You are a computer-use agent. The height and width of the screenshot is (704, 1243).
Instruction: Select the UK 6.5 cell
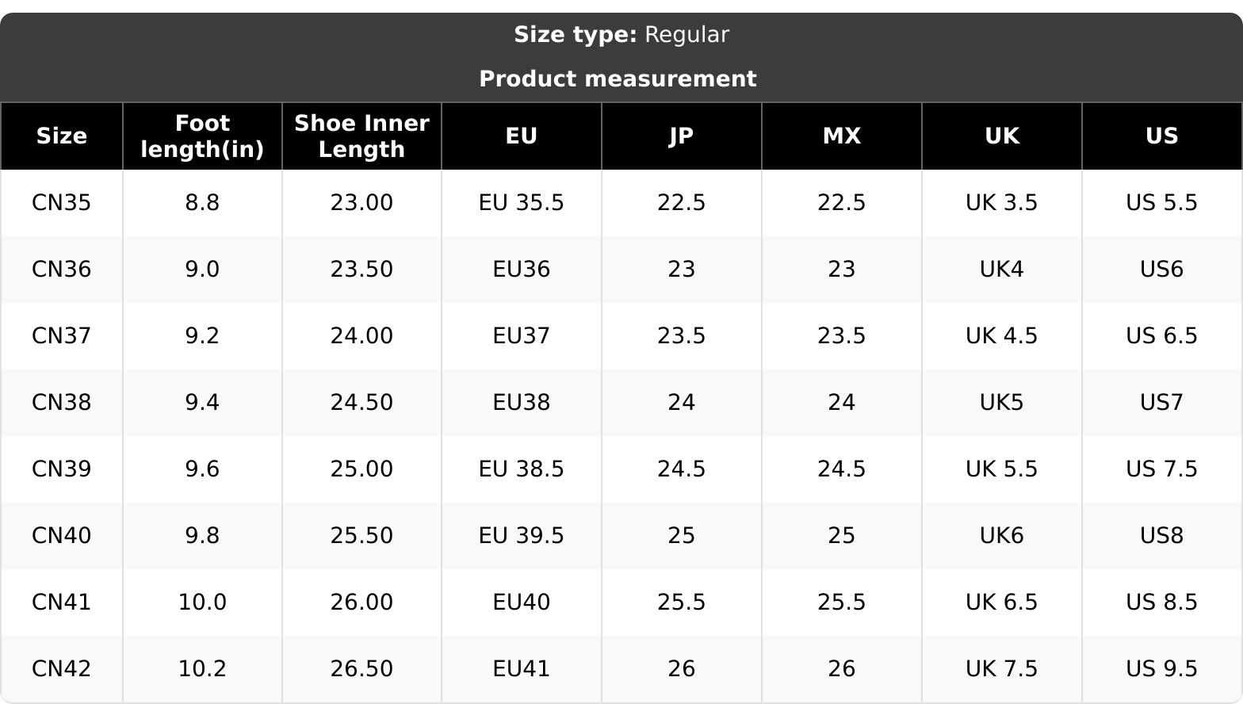click(x=1002, y=603)
